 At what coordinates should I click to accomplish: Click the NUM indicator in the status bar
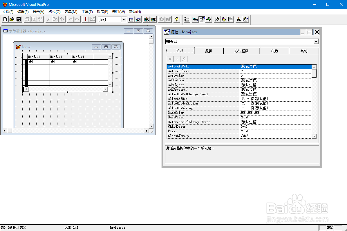(330, 228)
